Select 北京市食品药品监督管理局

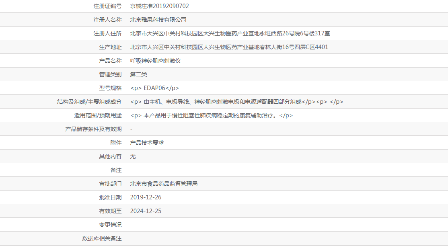(164, 184)
